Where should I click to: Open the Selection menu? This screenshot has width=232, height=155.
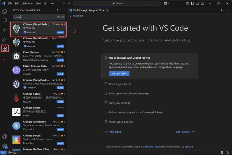click(x=27, y=3)
